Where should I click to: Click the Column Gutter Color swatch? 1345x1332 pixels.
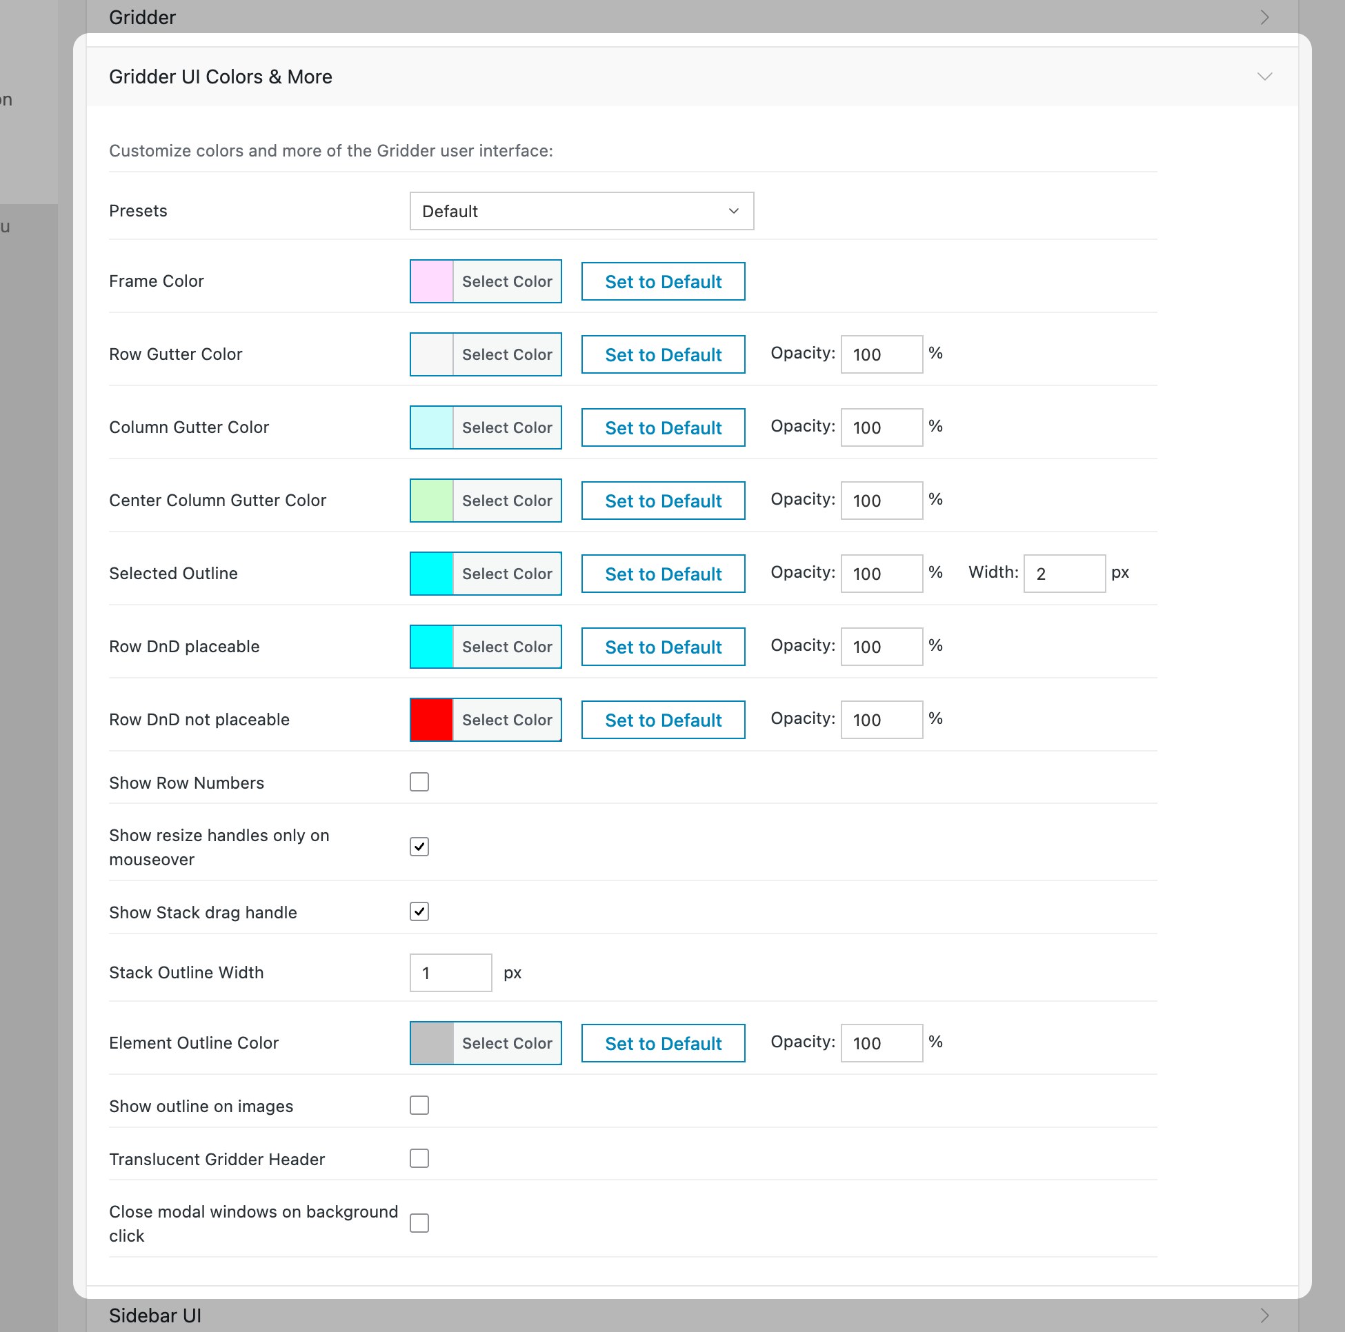click(432, 427)
